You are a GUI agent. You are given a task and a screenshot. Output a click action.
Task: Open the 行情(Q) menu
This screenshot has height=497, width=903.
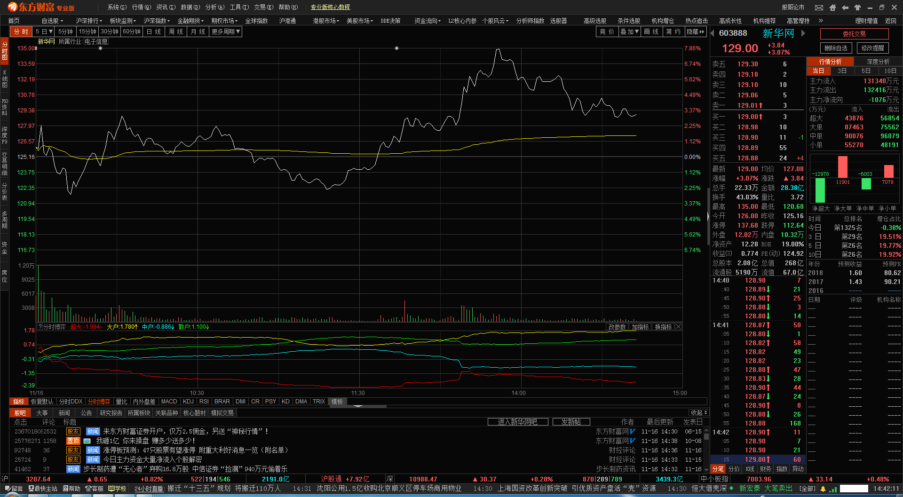pyautogui.click(x=141, y=8)
